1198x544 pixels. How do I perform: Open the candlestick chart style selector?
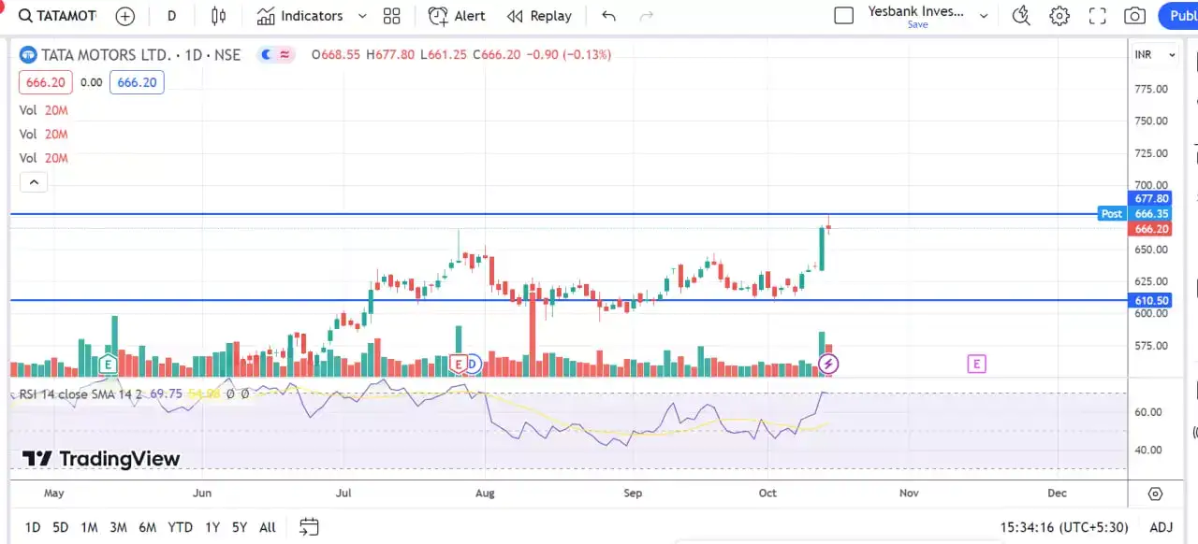click(x=219, y=16)
